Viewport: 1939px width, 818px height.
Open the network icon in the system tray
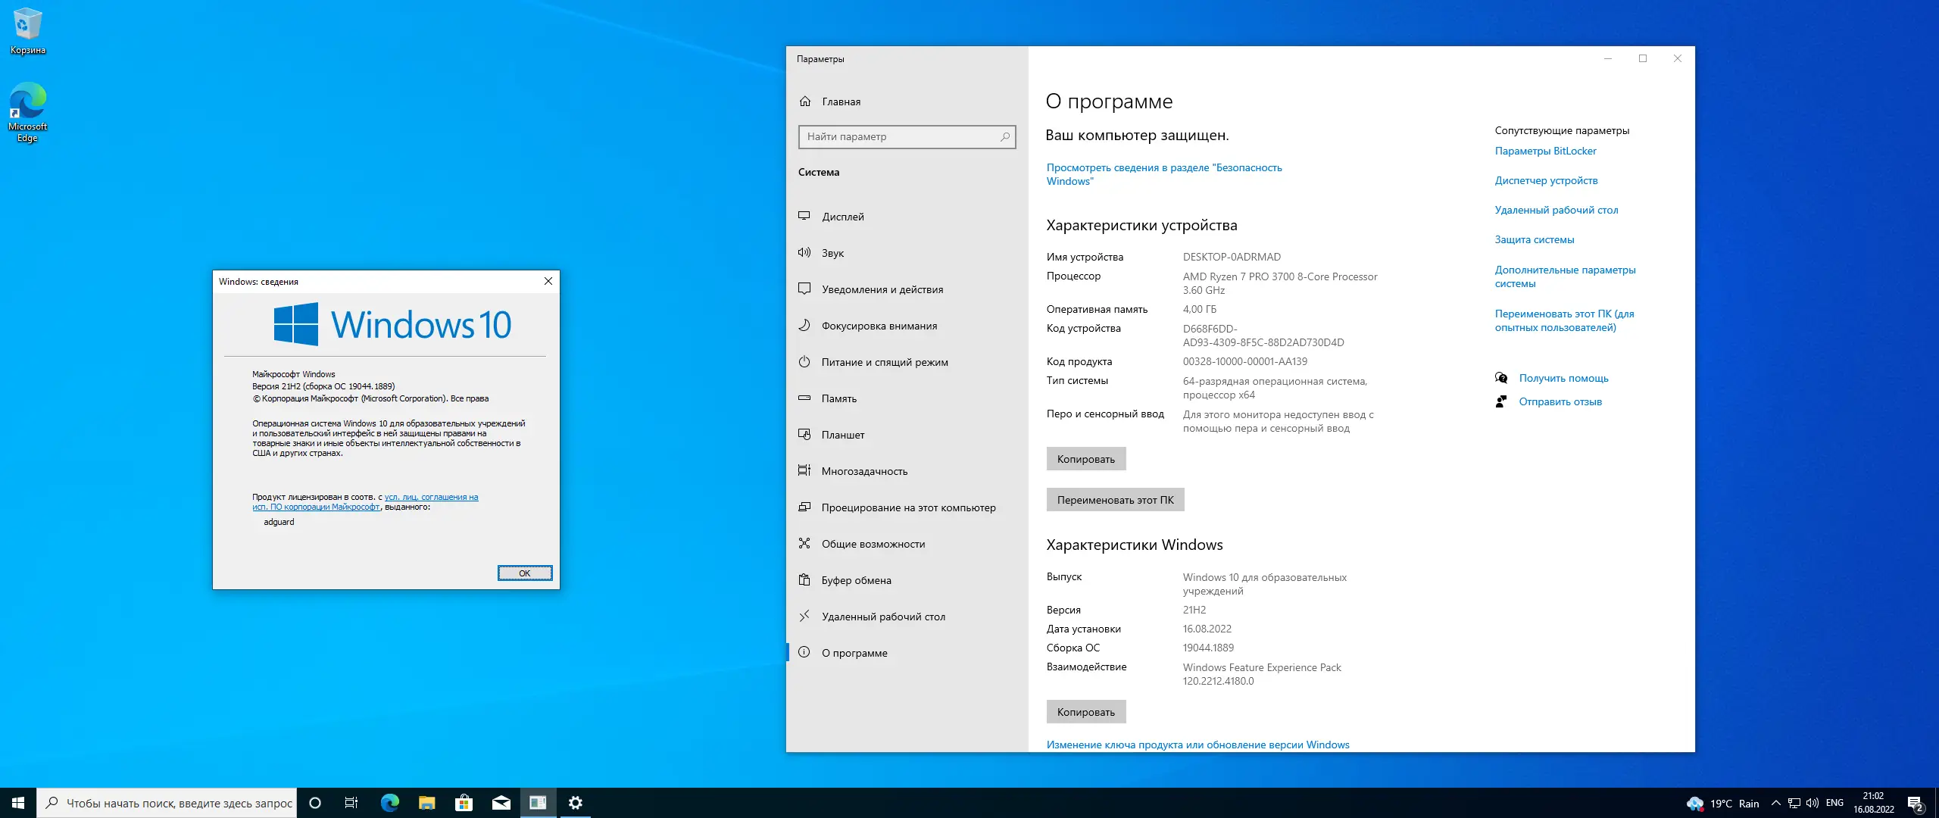1794,803
